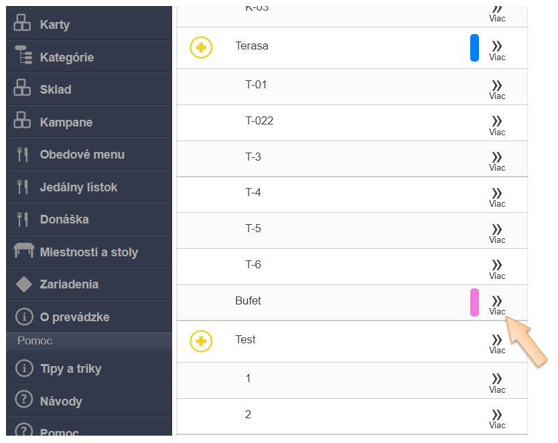This screenshot has width=558, height=443.
Task: Open the Kampane menu item
Action: [66, 122]
